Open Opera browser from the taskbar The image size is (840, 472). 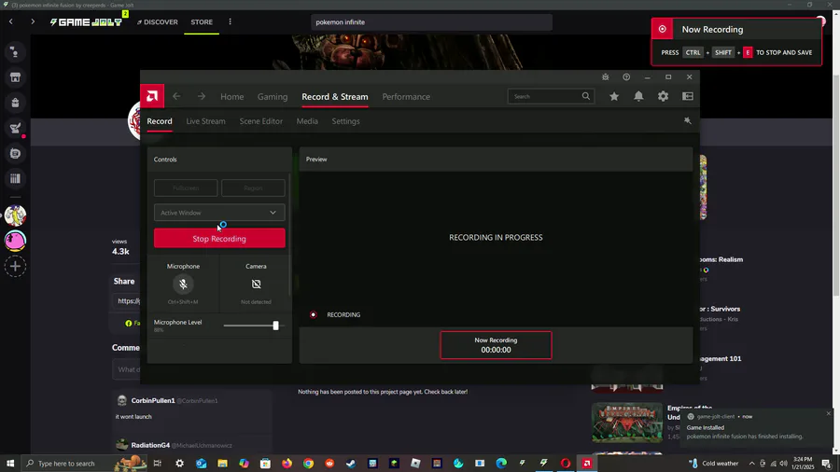point(566,464)
